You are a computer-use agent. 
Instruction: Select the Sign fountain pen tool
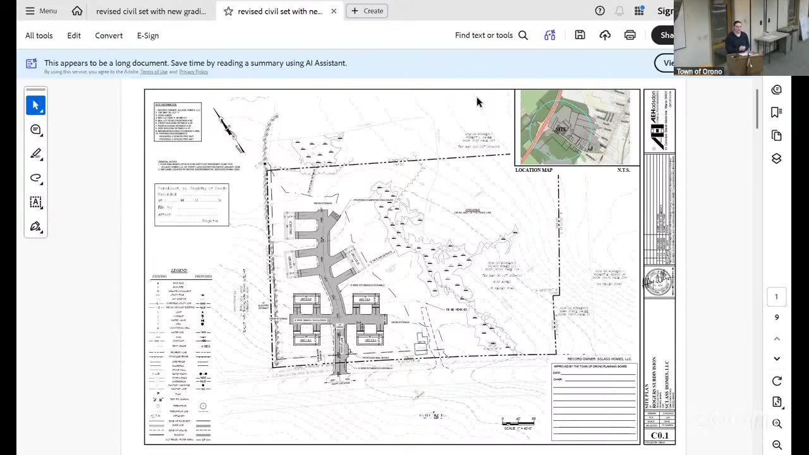coord(35,226)
